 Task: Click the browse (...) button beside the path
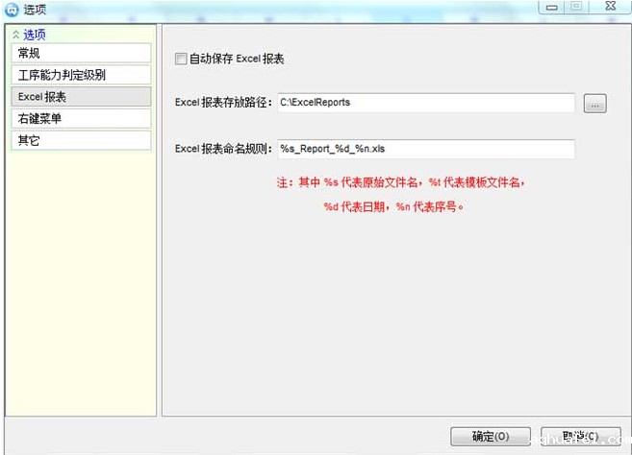(x=594, y=104)
